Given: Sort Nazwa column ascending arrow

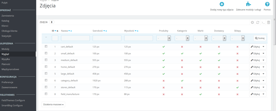Looking at the screenshot, I should coord(71,31).
